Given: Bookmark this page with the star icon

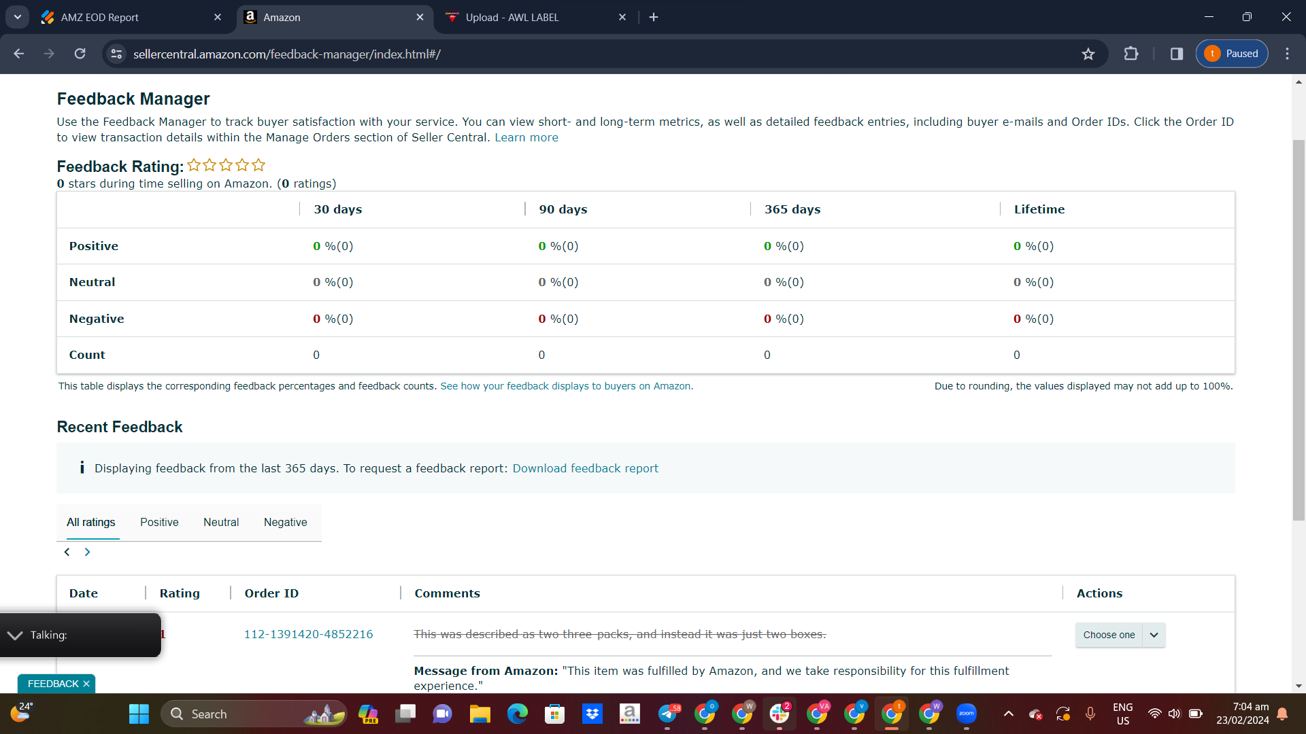Looking at the screenshot, I should point(1088,54).
